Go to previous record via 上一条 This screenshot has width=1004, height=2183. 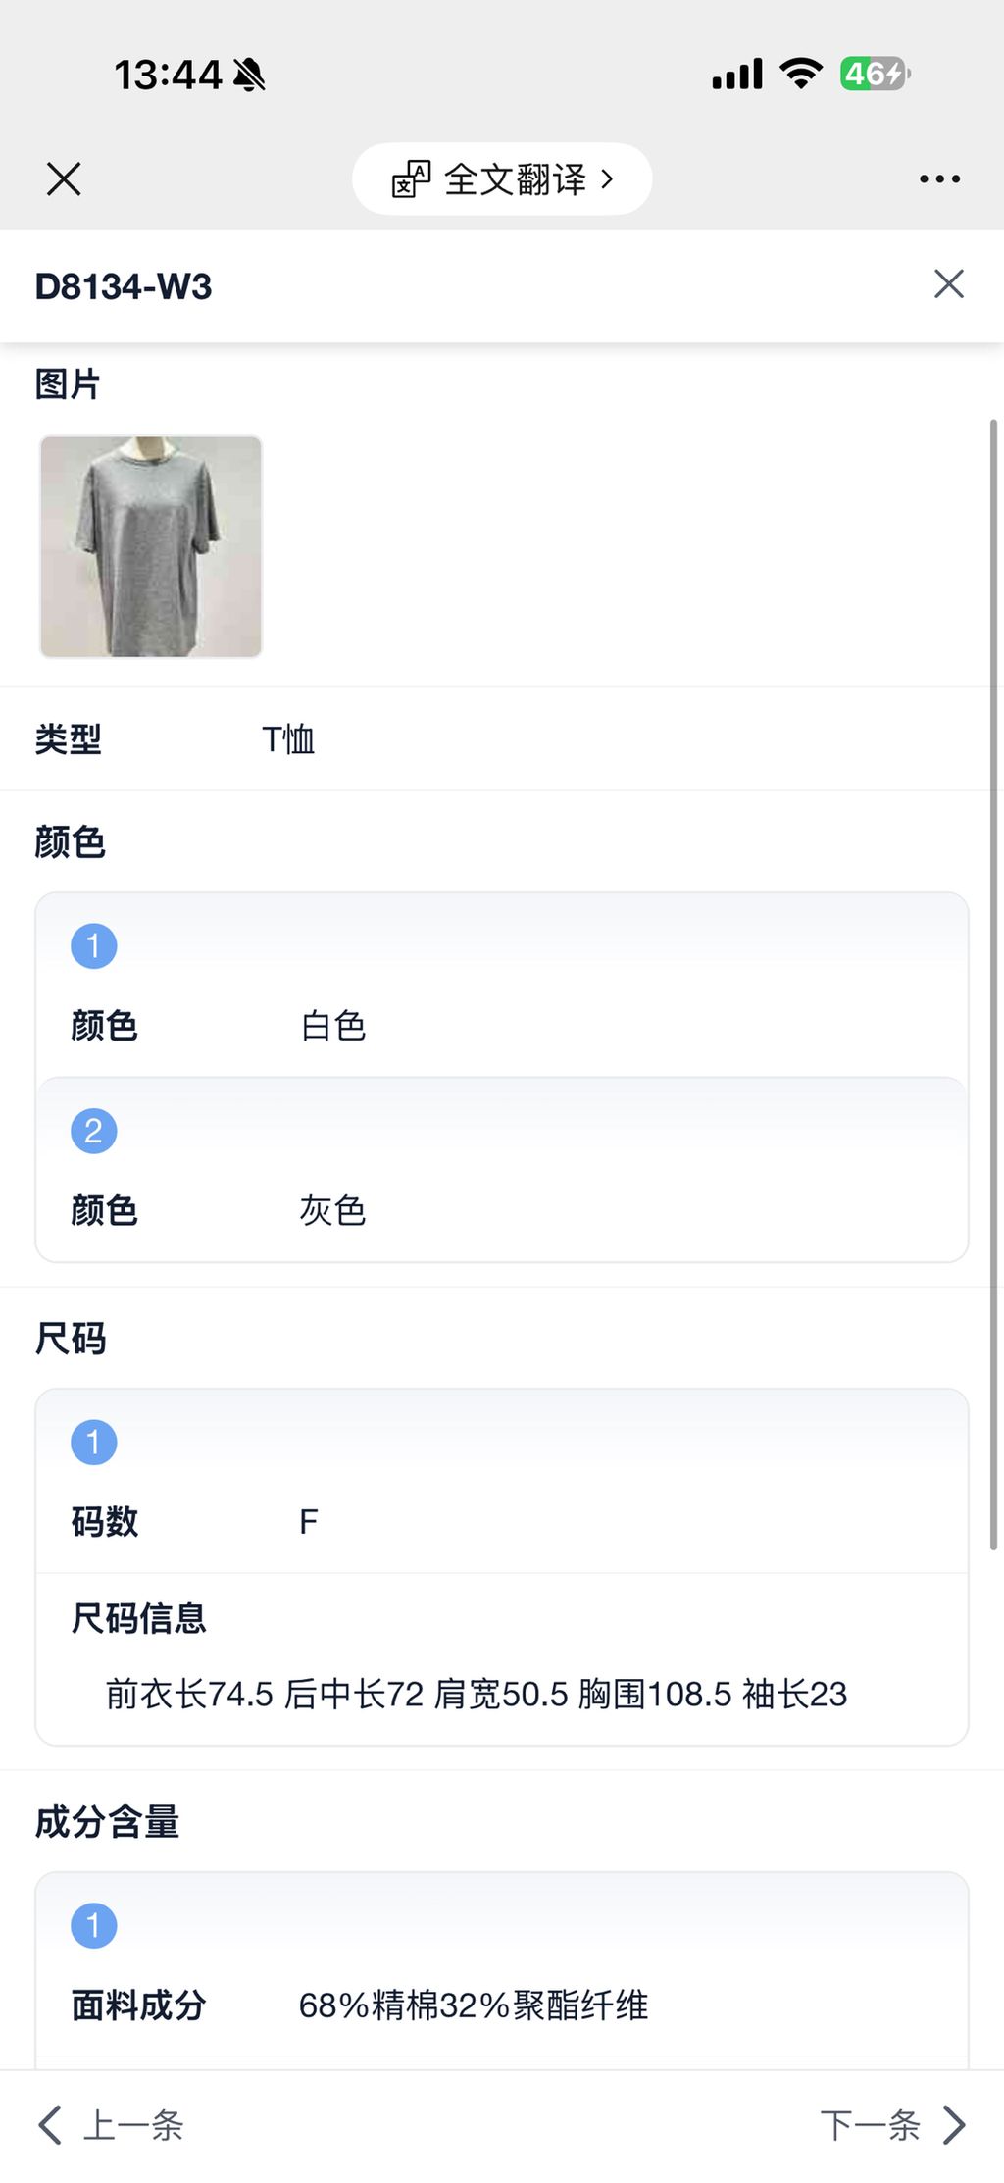pyautogui.click(x=133, y=2125)
